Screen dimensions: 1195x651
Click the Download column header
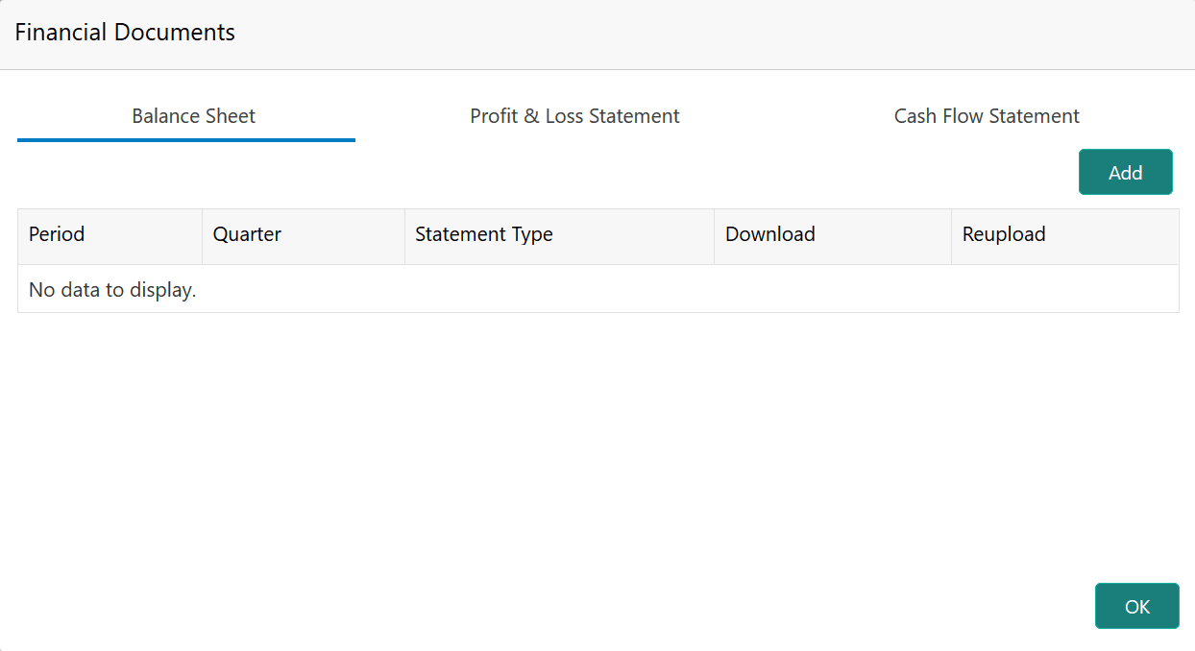coord(833,235)
